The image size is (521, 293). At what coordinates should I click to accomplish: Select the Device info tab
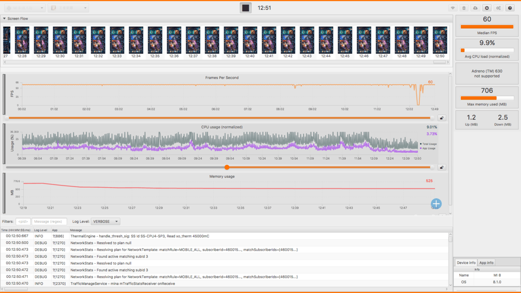click(x=466, y=263)
